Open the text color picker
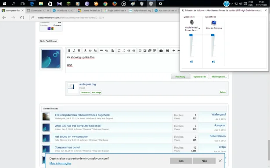The height and width of the screenshot is (168, 270). [85, 51]
